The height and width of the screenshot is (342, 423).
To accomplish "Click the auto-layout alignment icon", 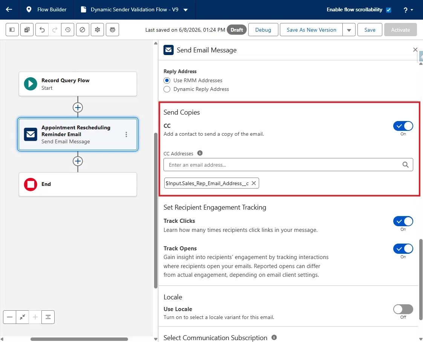I will coord(48,317).
